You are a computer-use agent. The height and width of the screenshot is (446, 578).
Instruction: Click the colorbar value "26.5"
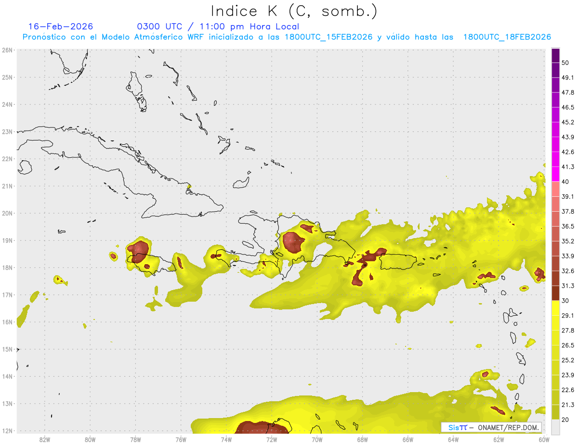point(567,345)
